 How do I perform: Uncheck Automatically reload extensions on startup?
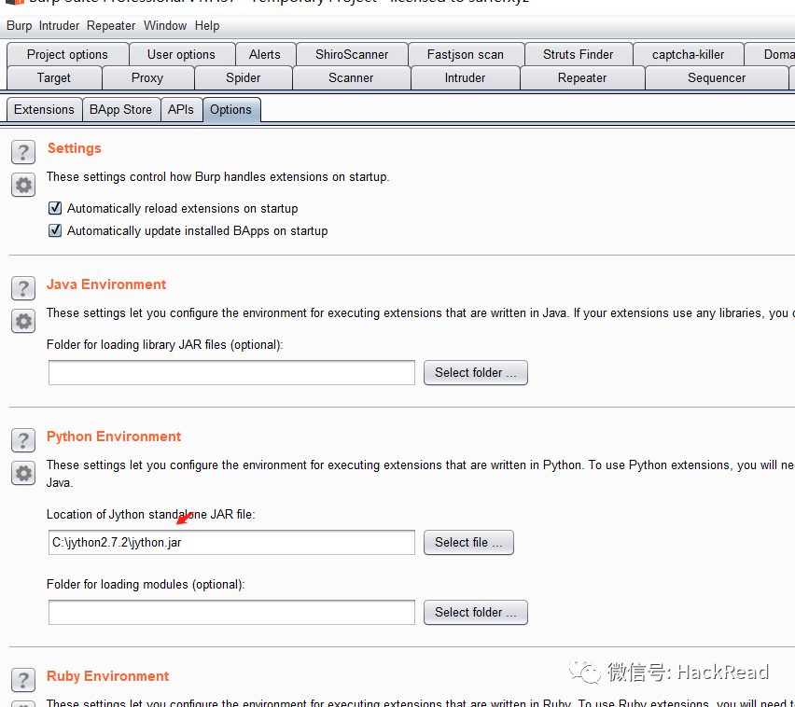55,208
